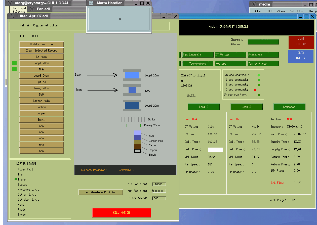Click the ATARG button in Alarm Handler
The image size is (317, 225).
click(x=119, y=19)
